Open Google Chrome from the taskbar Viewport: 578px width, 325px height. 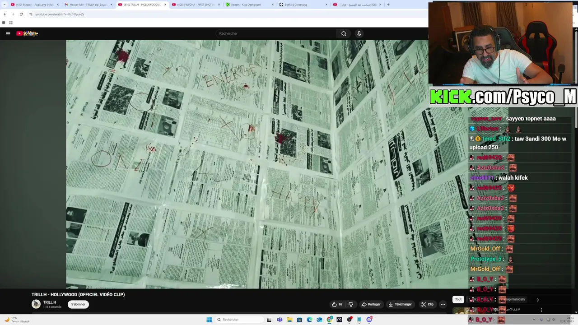[x=330, y=320]
